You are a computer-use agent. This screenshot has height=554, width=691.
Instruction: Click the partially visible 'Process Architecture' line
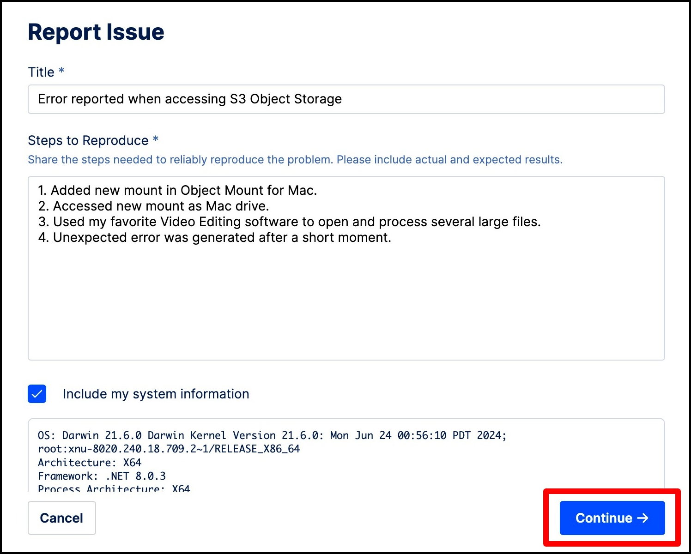[114, 488]
